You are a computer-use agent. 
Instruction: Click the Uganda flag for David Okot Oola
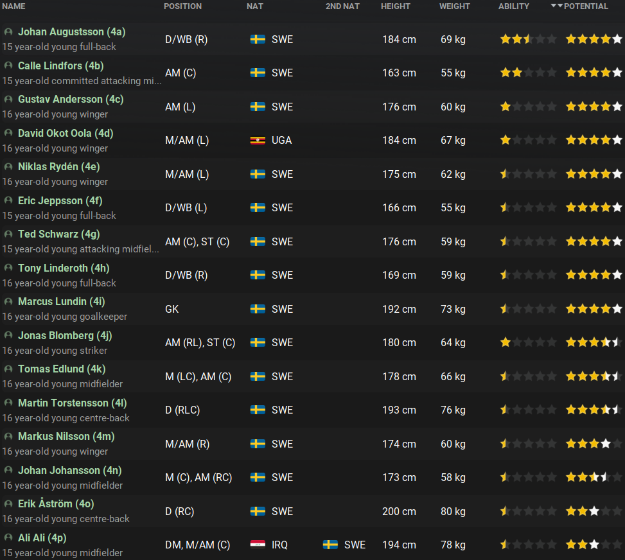pyautogui.click(x=258, y=140)
